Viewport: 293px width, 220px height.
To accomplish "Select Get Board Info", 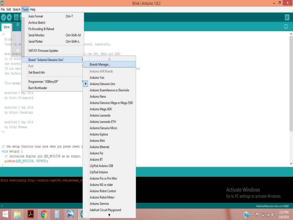I will [52, 72].
